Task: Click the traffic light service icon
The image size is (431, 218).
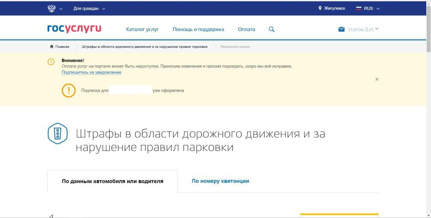Action: click(58, 134)
